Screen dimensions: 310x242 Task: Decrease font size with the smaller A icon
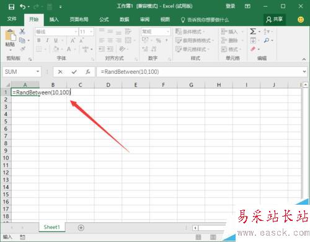pyautogui.click(x=82, y=40)
